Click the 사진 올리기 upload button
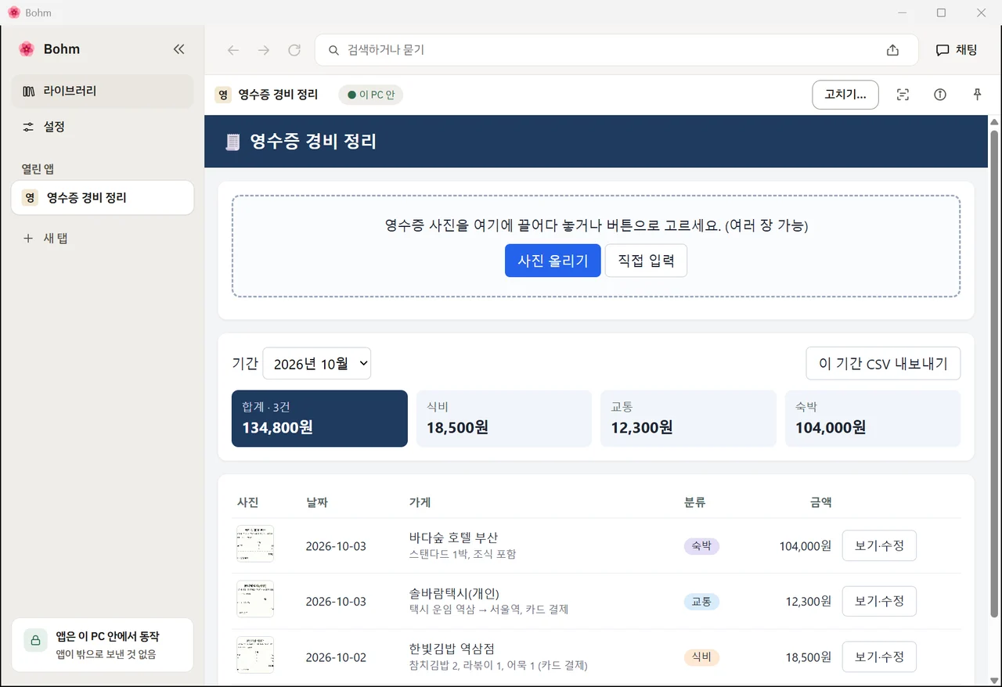The height and width of the screenshot is (687, 1002). 553,261
